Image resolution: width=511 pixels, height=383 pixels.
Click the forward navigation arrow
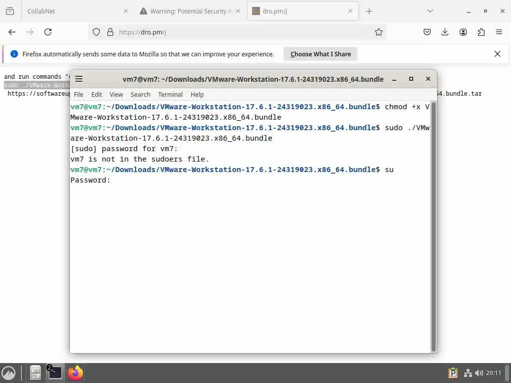[30, 32]
